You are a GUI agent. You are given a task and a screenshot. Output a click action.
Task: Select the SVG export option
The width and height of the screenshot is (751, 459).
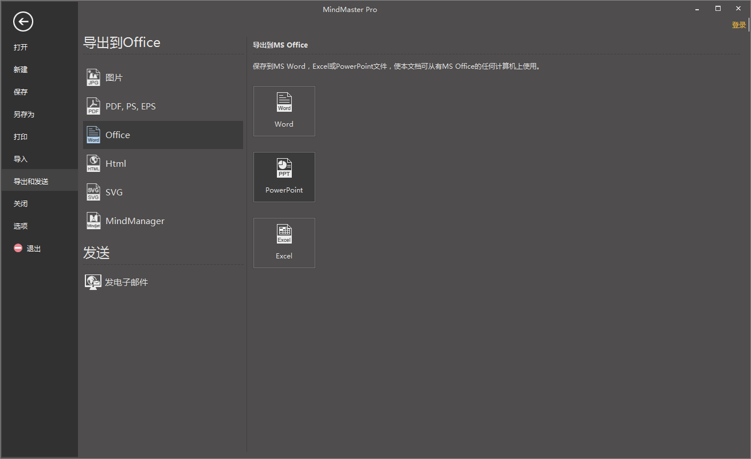(163, 192)
